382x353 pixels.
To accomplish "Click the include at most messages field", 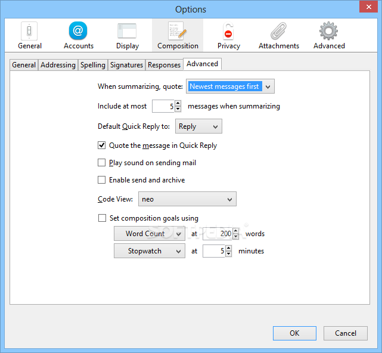I will pos(163,106).
